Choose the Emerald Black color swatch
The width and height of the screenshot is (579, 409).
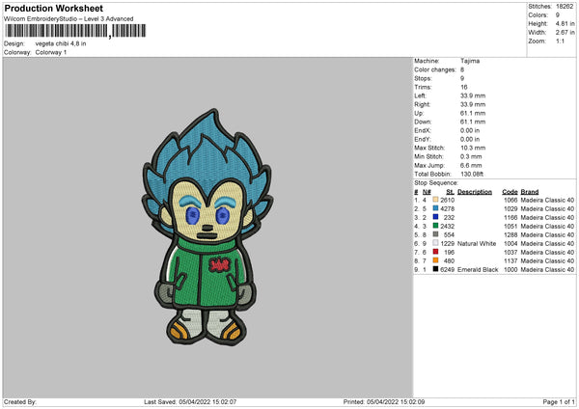click(435, 269)
